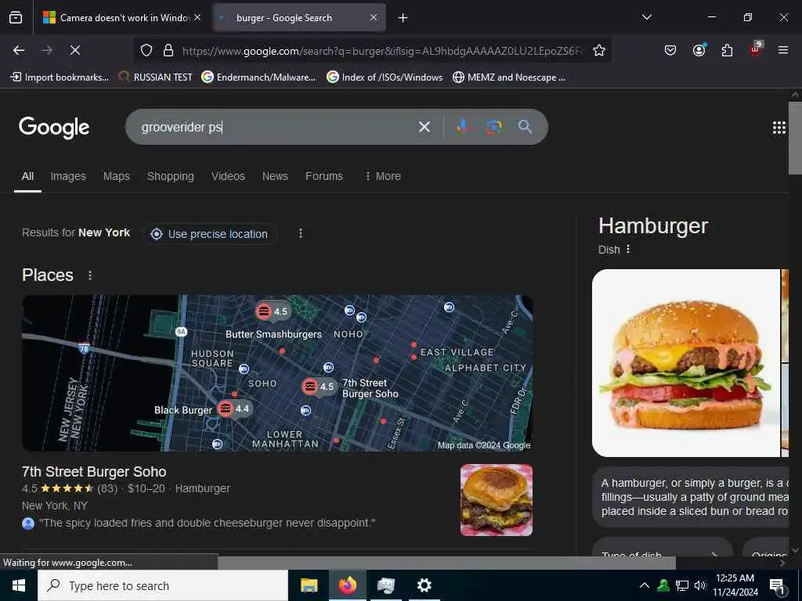Switch to Camera doesn't work in Windows tab
The image size is (802, 601).
tap(121, 18)
